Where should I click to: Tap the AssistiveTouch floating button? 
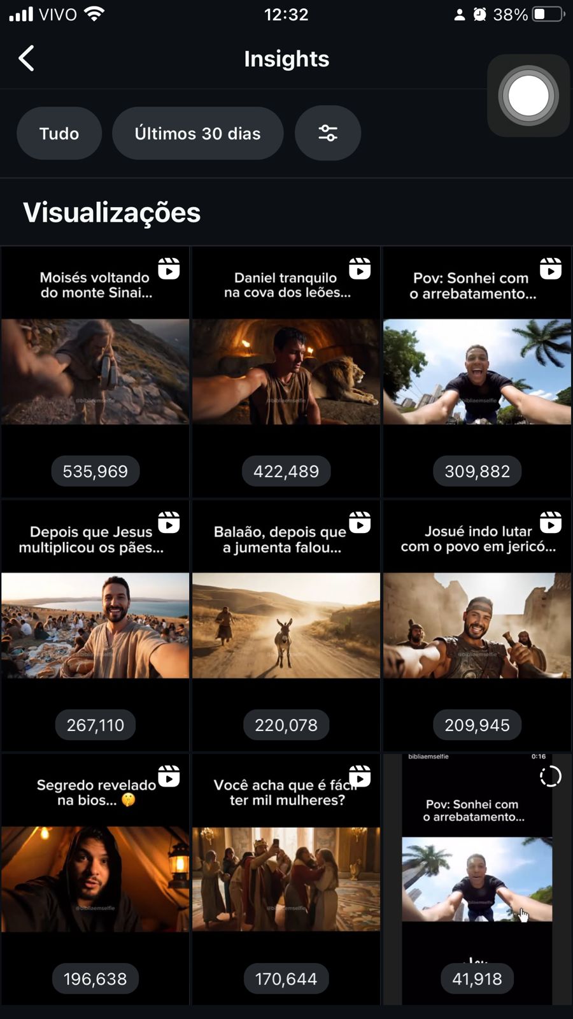tap(528, 96)
